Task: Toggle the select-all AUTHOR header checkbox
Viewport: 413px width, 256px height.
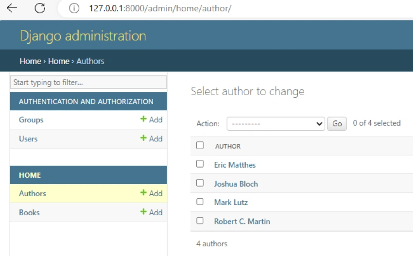Action: [x=200, y=145]
